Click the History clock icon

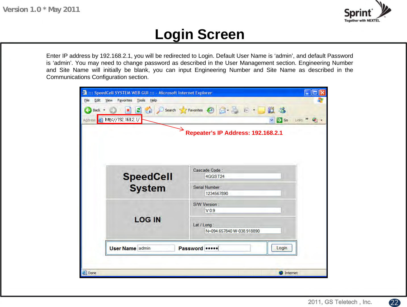[x=210, y=110]
